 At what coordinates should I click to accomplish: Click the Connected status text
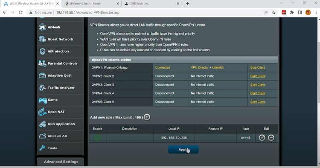163,67
